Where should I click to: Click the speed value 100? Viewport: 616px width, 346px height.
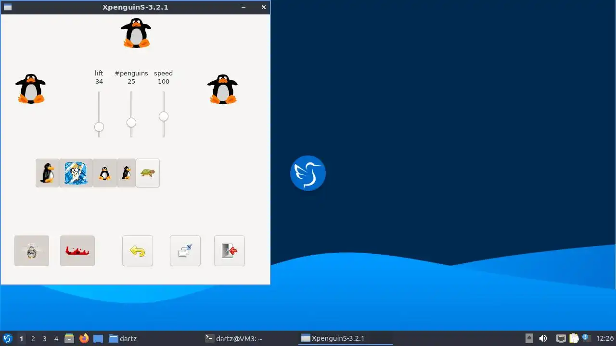click(x=164, y=82)
